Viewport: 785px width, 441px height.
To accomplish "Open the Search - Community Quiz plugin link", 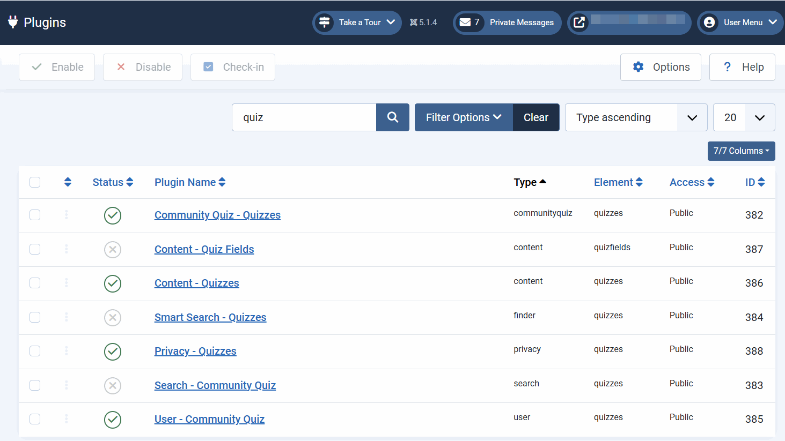I will point(215,385).
